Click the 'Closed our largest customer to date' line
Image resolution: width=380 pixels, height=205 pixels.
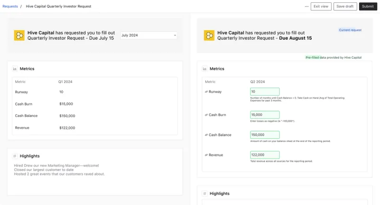click(44, 170)
